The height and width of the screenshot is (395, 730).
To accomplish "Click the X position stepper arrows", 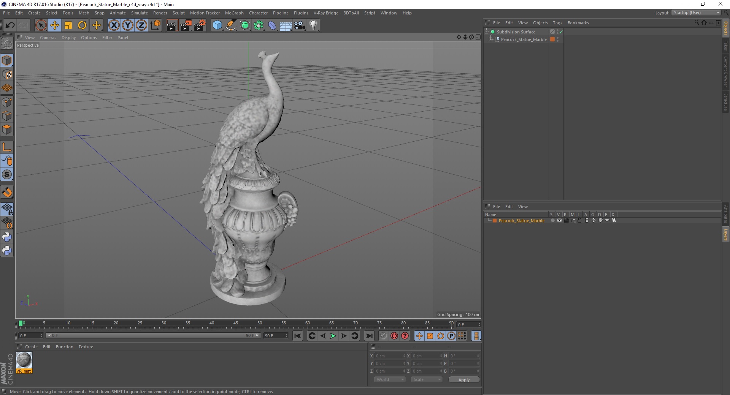I will [x=404, y=356].
